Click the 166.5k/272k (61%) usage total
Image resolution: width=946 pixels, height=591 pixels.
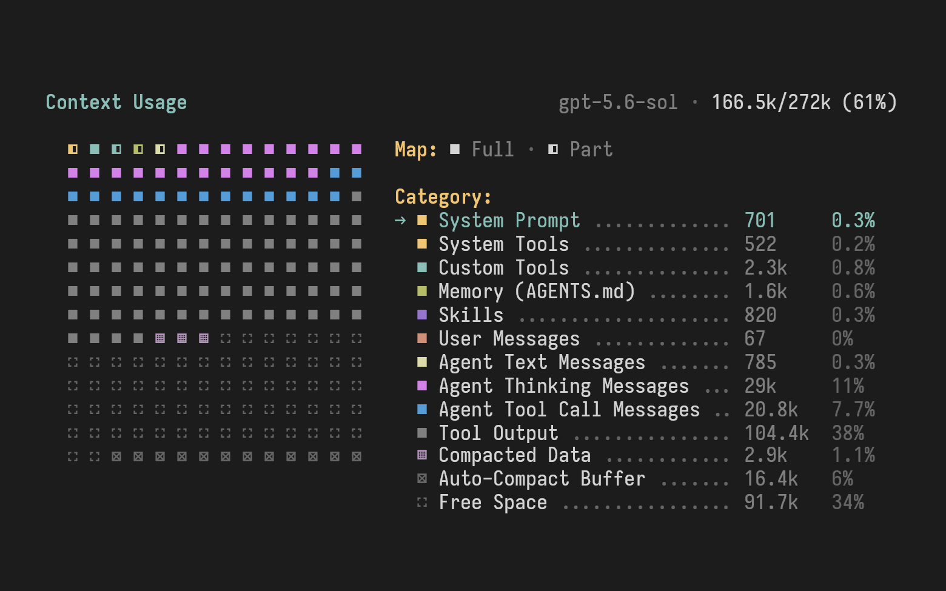point(804,102)
